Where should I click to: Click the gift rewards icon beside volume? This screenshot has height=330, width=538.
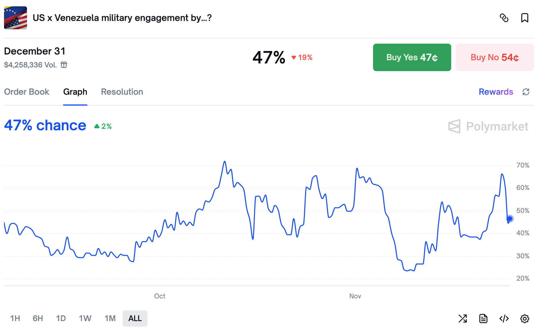point(64,65)
